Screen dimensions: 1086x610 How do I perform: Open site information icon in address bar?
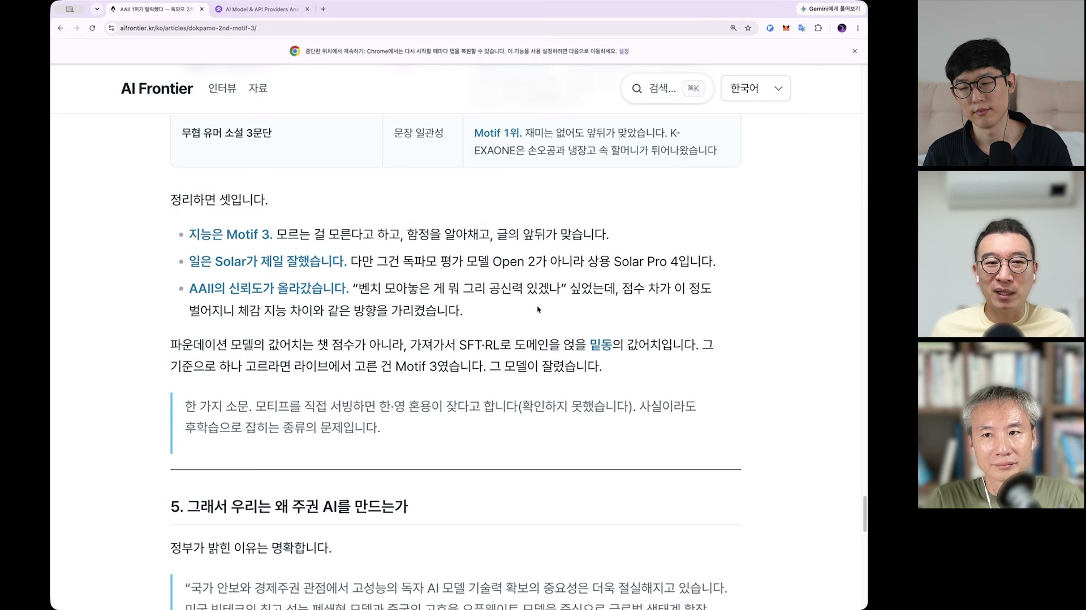click(x=111, y=28)
